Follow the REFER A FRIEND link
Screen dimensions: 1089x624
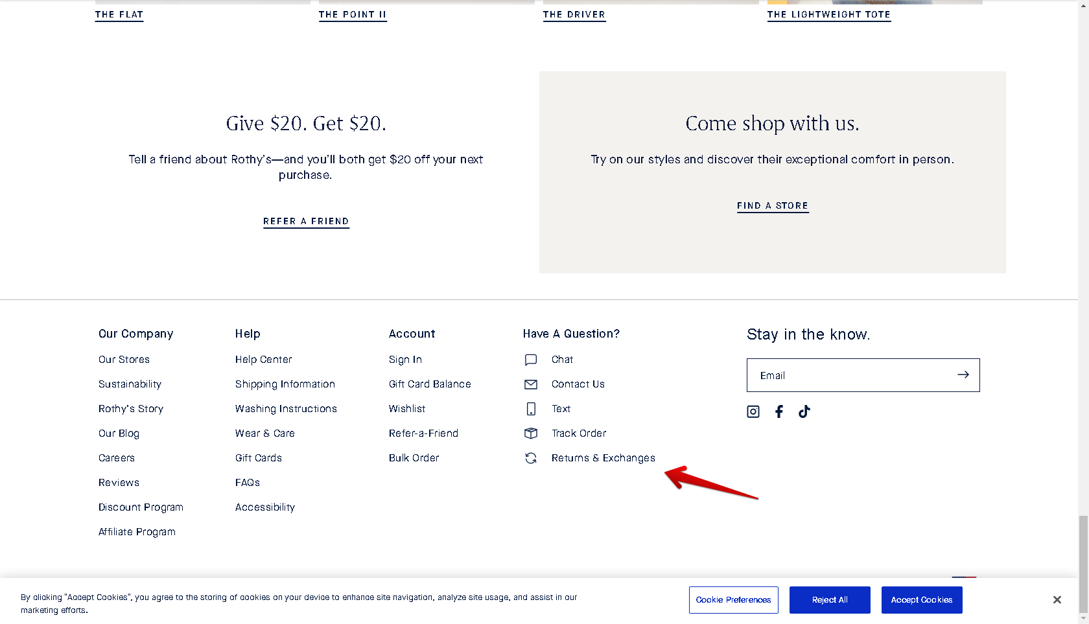pyautogui.click(x=306, y=222)
